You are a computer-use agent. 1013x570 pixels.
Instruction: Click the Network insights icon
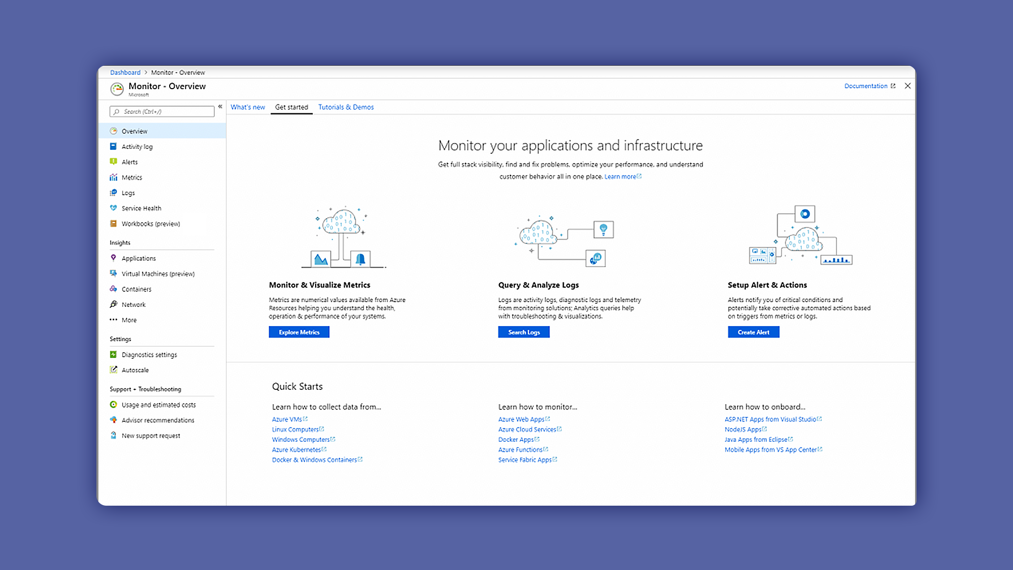tap(113, 304)
